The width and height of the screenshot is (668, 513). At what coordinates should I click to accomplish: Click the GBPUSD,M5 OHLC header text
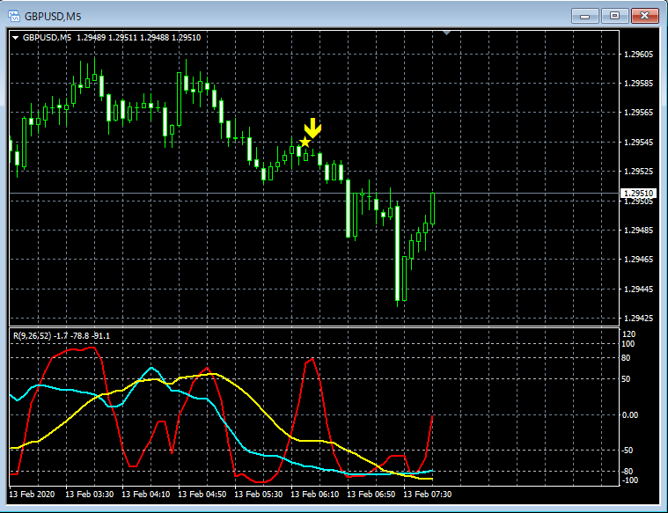(x=112, y=38)
